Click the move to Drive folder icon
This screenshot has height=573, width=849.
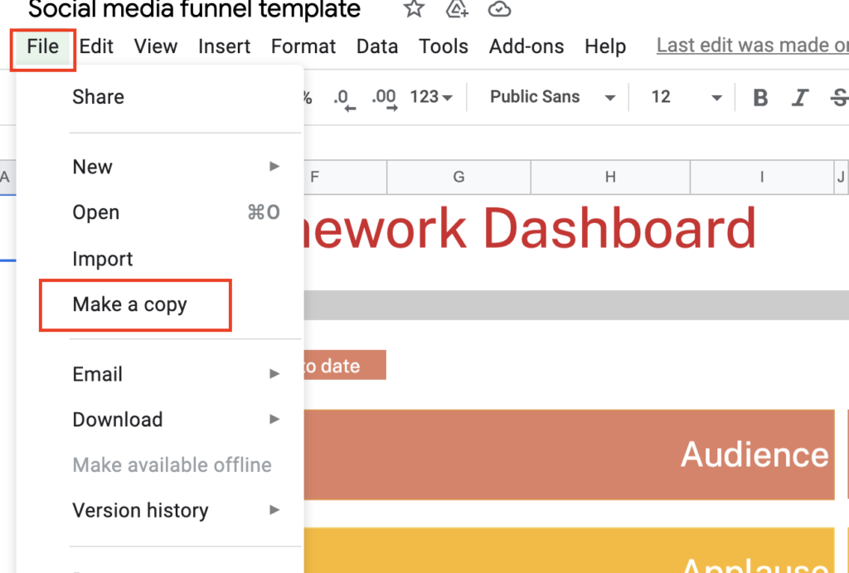coord(457,9)
